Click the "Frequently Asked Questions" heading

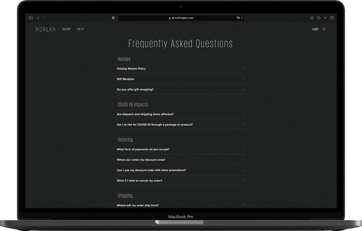tap(180, 44)
